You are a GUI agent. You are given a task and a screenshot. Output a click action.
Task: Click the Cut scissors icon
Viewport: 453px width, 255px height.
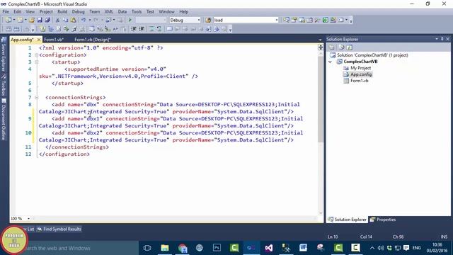click(57, 20)
